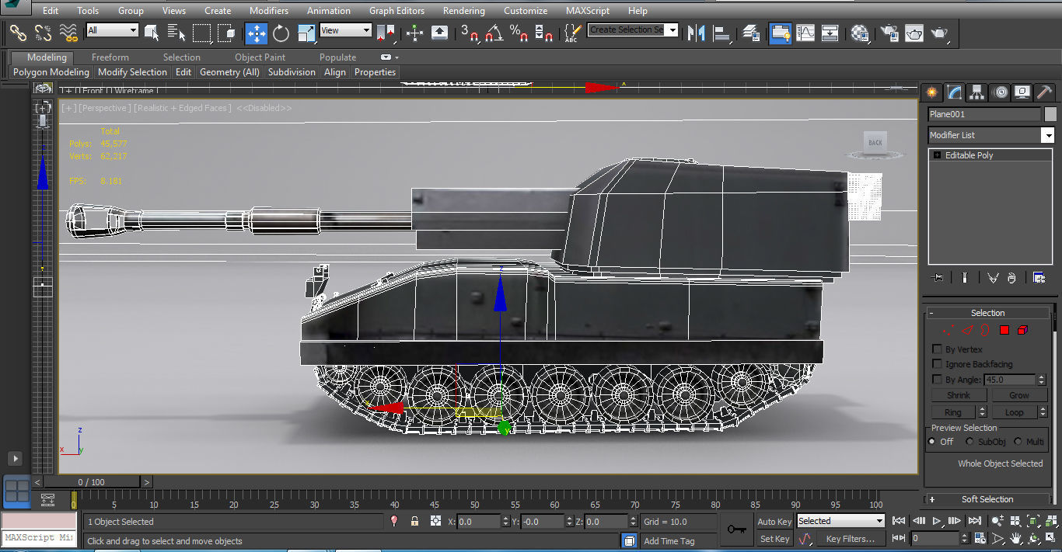This screenshot has width=1062, height=552.
Task: Click the Mirror tool icon
Action: (697, 33)
